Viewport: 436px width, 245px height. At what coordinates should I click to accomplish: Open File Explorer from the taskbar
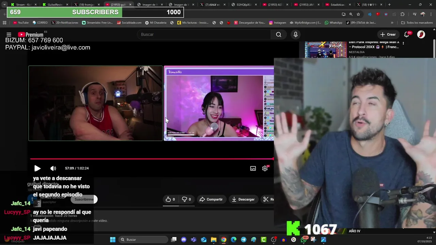214,240
